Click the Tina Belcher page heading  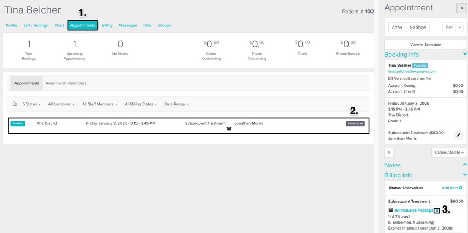point(32,10)
